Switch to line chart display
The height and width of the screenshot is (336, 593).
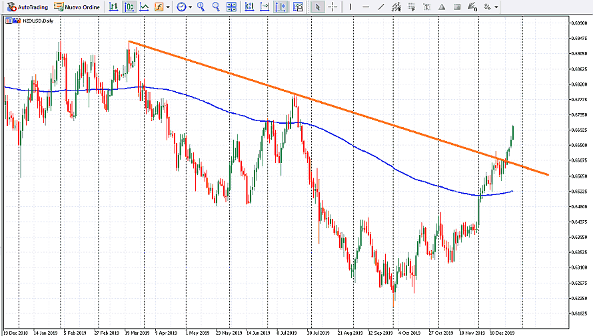(143, 7)
